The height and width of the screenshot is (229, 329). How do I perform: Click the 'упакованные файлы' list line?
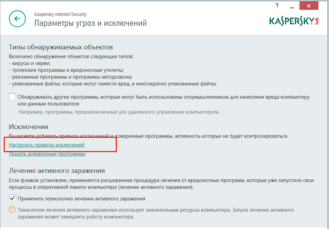113,84
